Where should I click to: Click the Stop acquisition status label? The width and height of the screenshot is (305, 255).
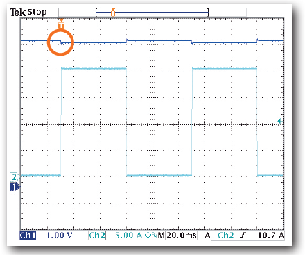(37, 12)
